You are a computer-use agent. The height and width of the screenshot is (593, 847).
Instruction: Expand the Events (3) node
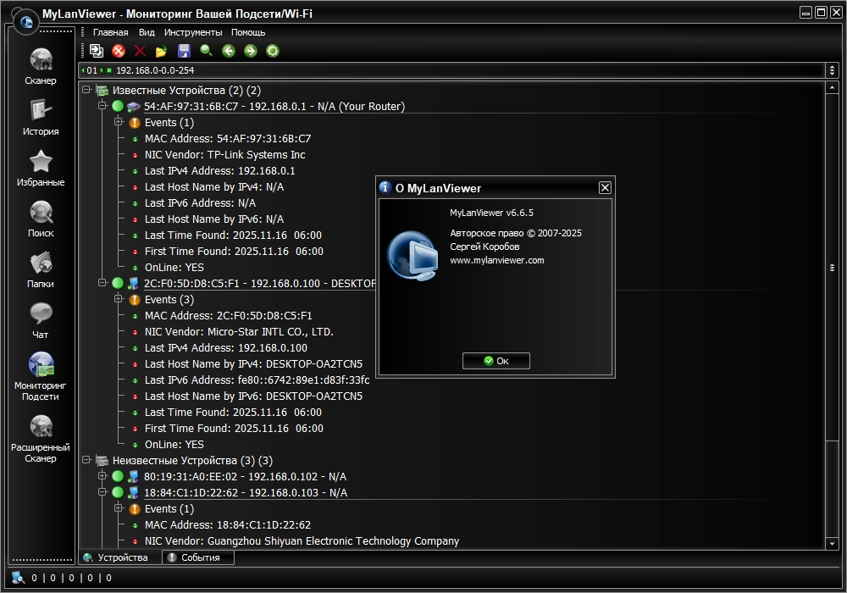tap(119, 299)
